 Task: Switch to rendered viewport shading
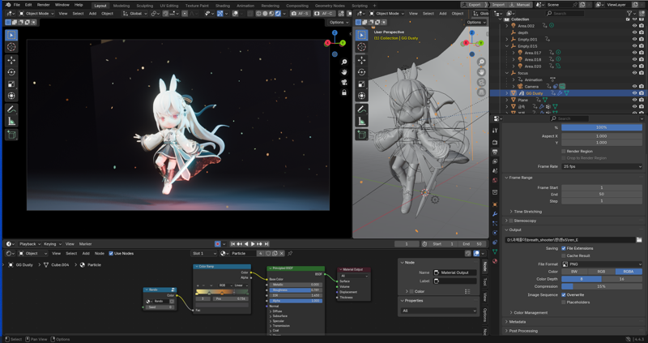(x=278, y=13)
